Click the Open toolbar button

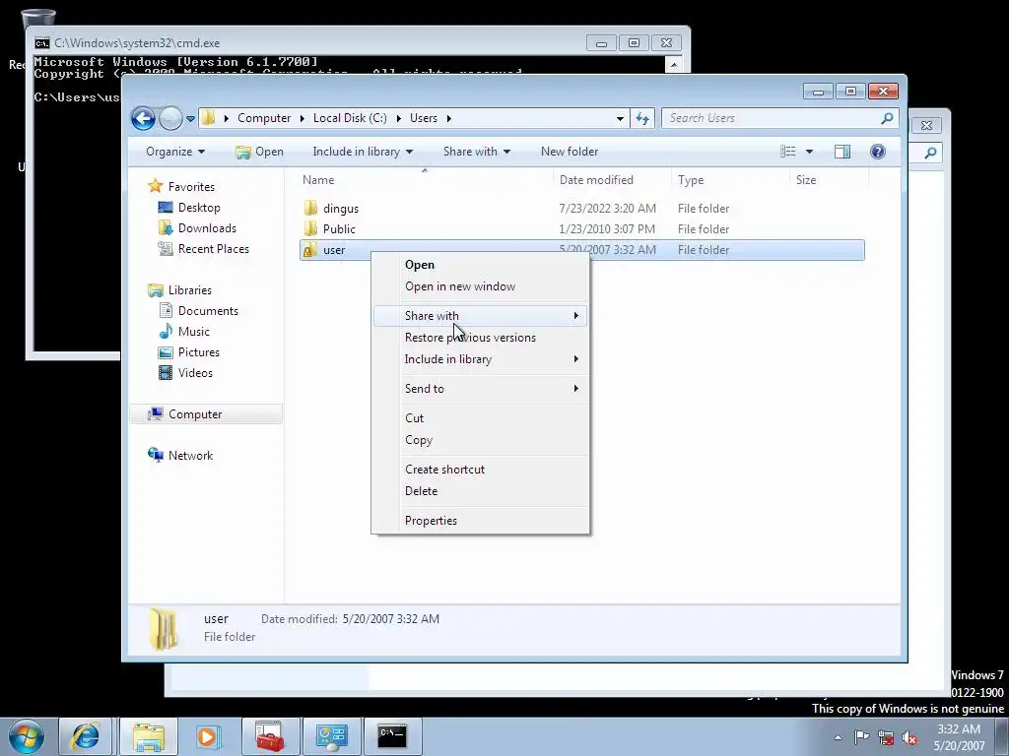pyautogui.click(x=259, y=152)
